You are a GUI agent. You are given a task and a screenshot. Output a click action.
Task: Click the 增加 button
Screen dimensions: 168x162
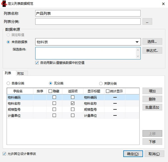tap(152, 91)
